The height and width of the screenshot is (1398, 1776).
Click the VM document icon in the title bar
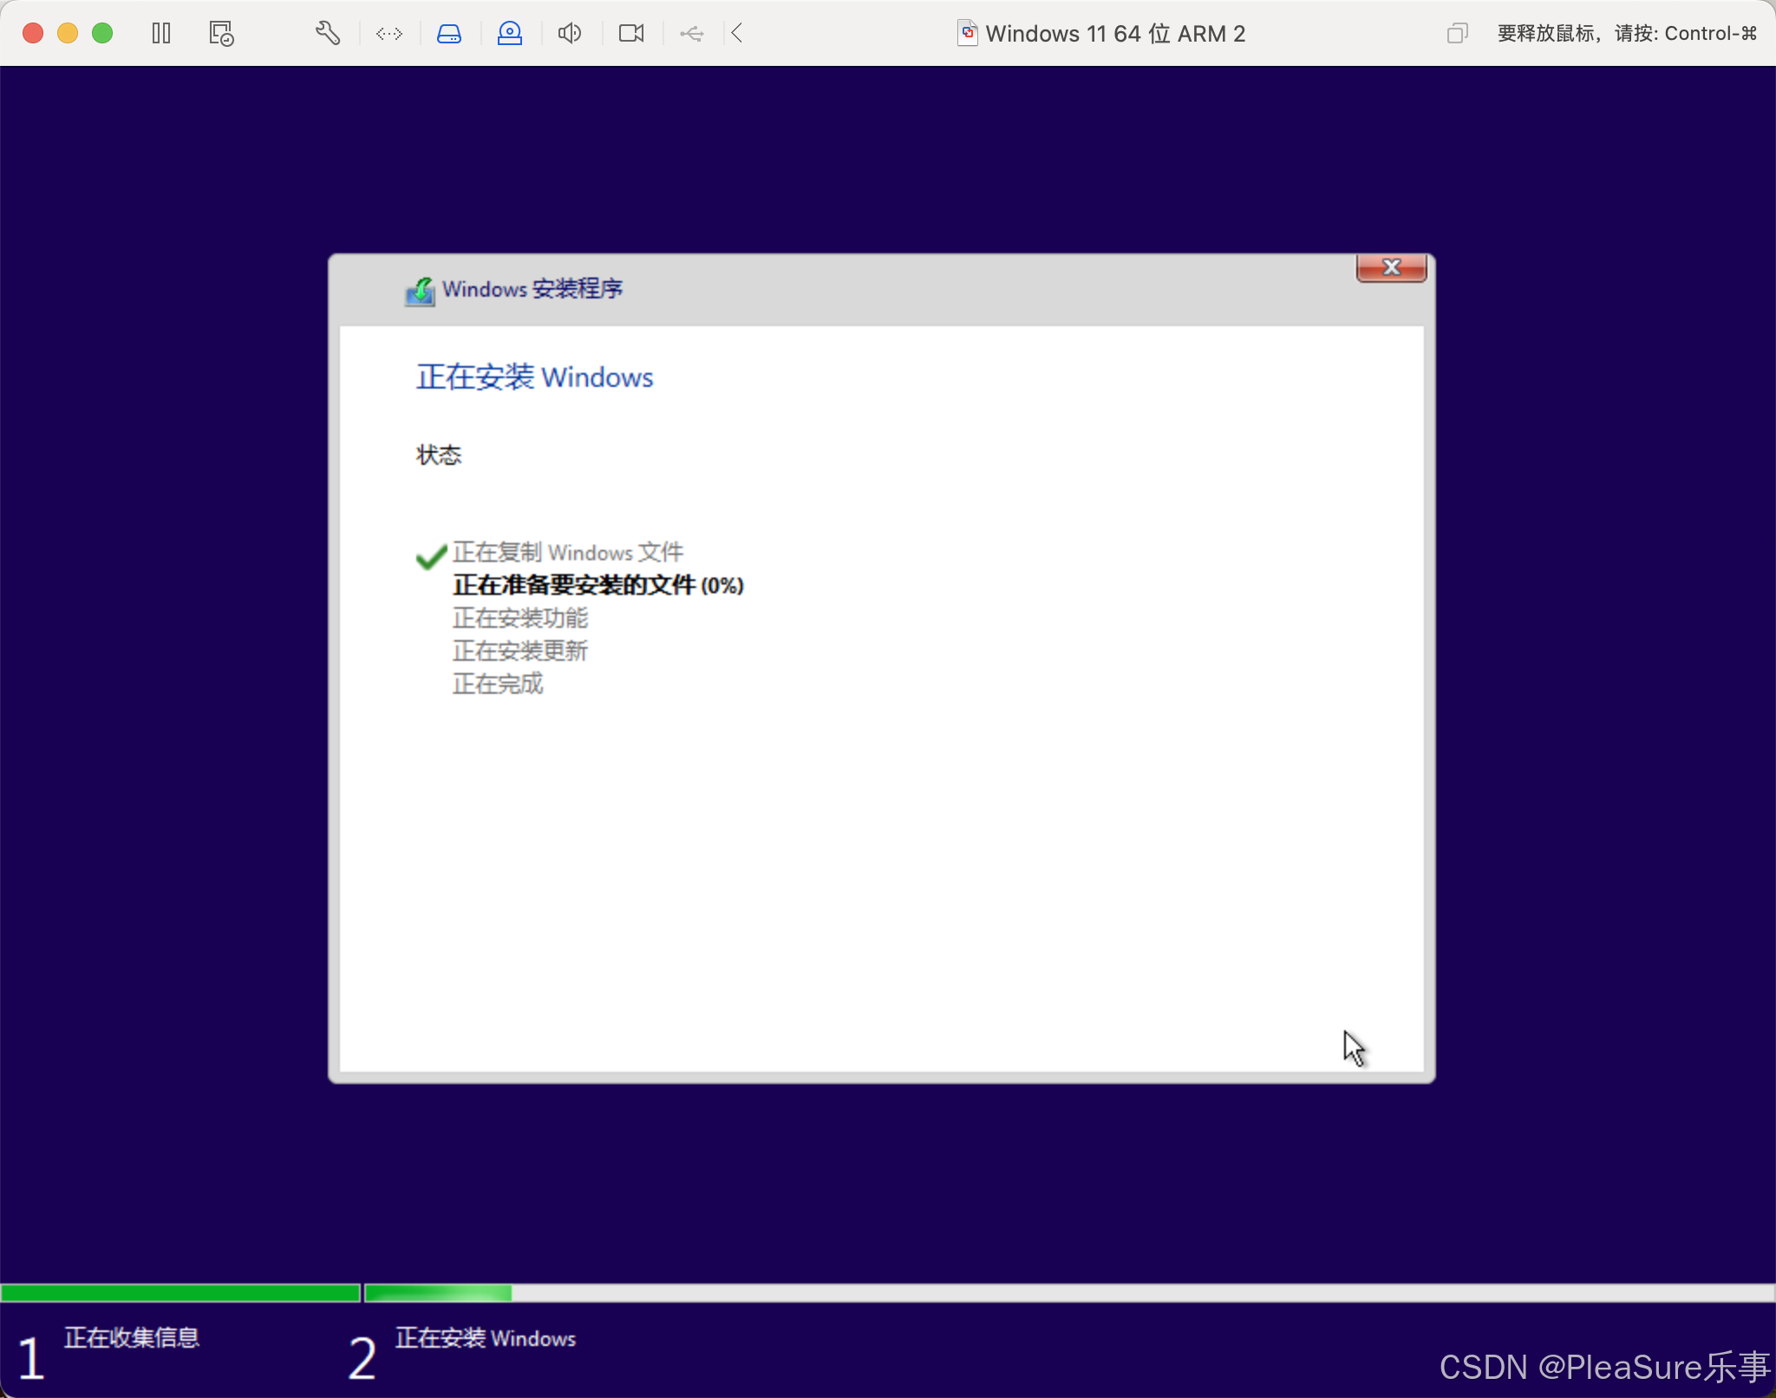pyautogui.click(x=968, y=34)
